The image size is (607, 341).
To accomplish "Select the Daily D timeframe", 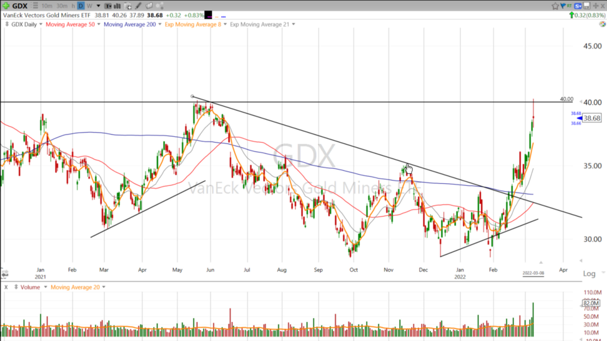I will [81, 6].
